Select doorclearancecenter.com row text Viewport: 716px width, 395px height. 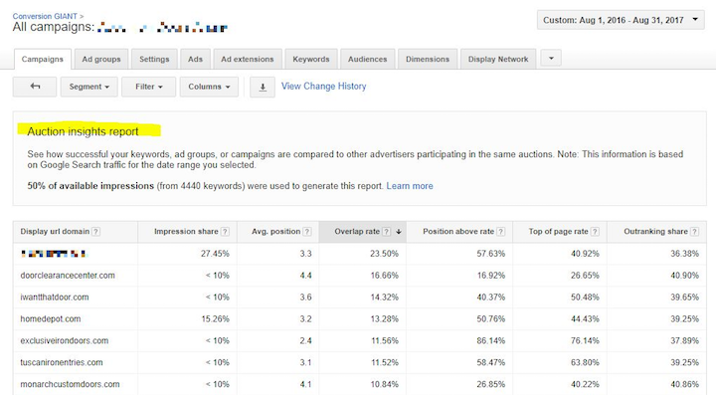(x=68, y=276)
